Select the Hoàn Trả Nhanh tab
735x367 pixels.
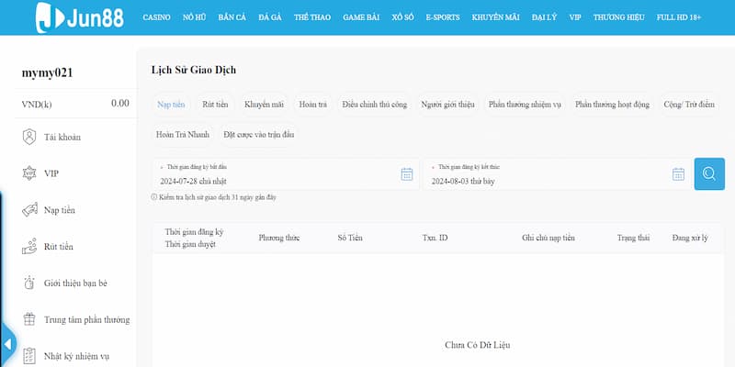[183, 134]
